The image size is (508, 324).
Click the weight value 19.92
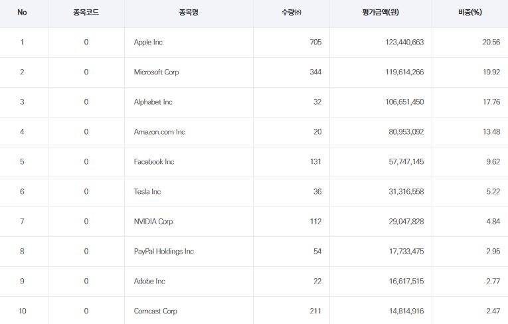tap(491, 72)
